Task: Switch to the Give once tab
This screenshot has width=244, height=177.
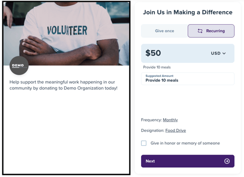Action: [x=164, y=31]
